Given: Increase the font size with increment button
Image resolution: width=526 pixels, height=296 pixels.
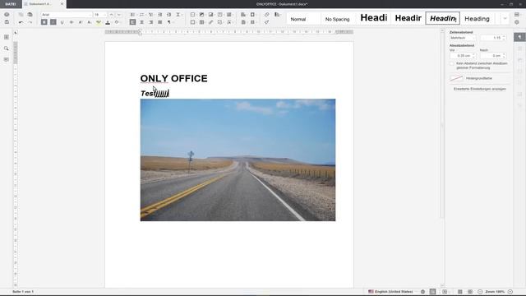Looking at the screenshot, I should pos(112,15).
